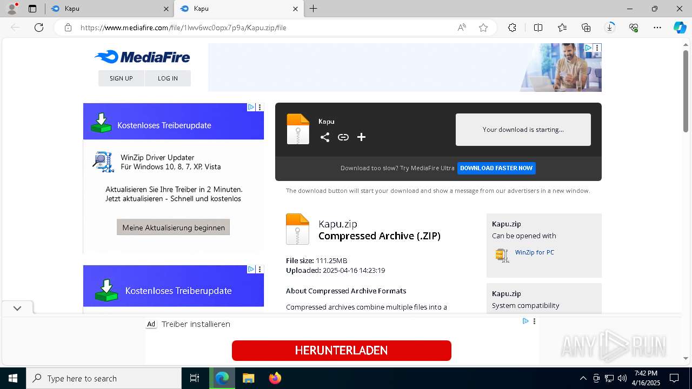
Task: Open the browser Extensions menu
Action: tap(512, 28)
